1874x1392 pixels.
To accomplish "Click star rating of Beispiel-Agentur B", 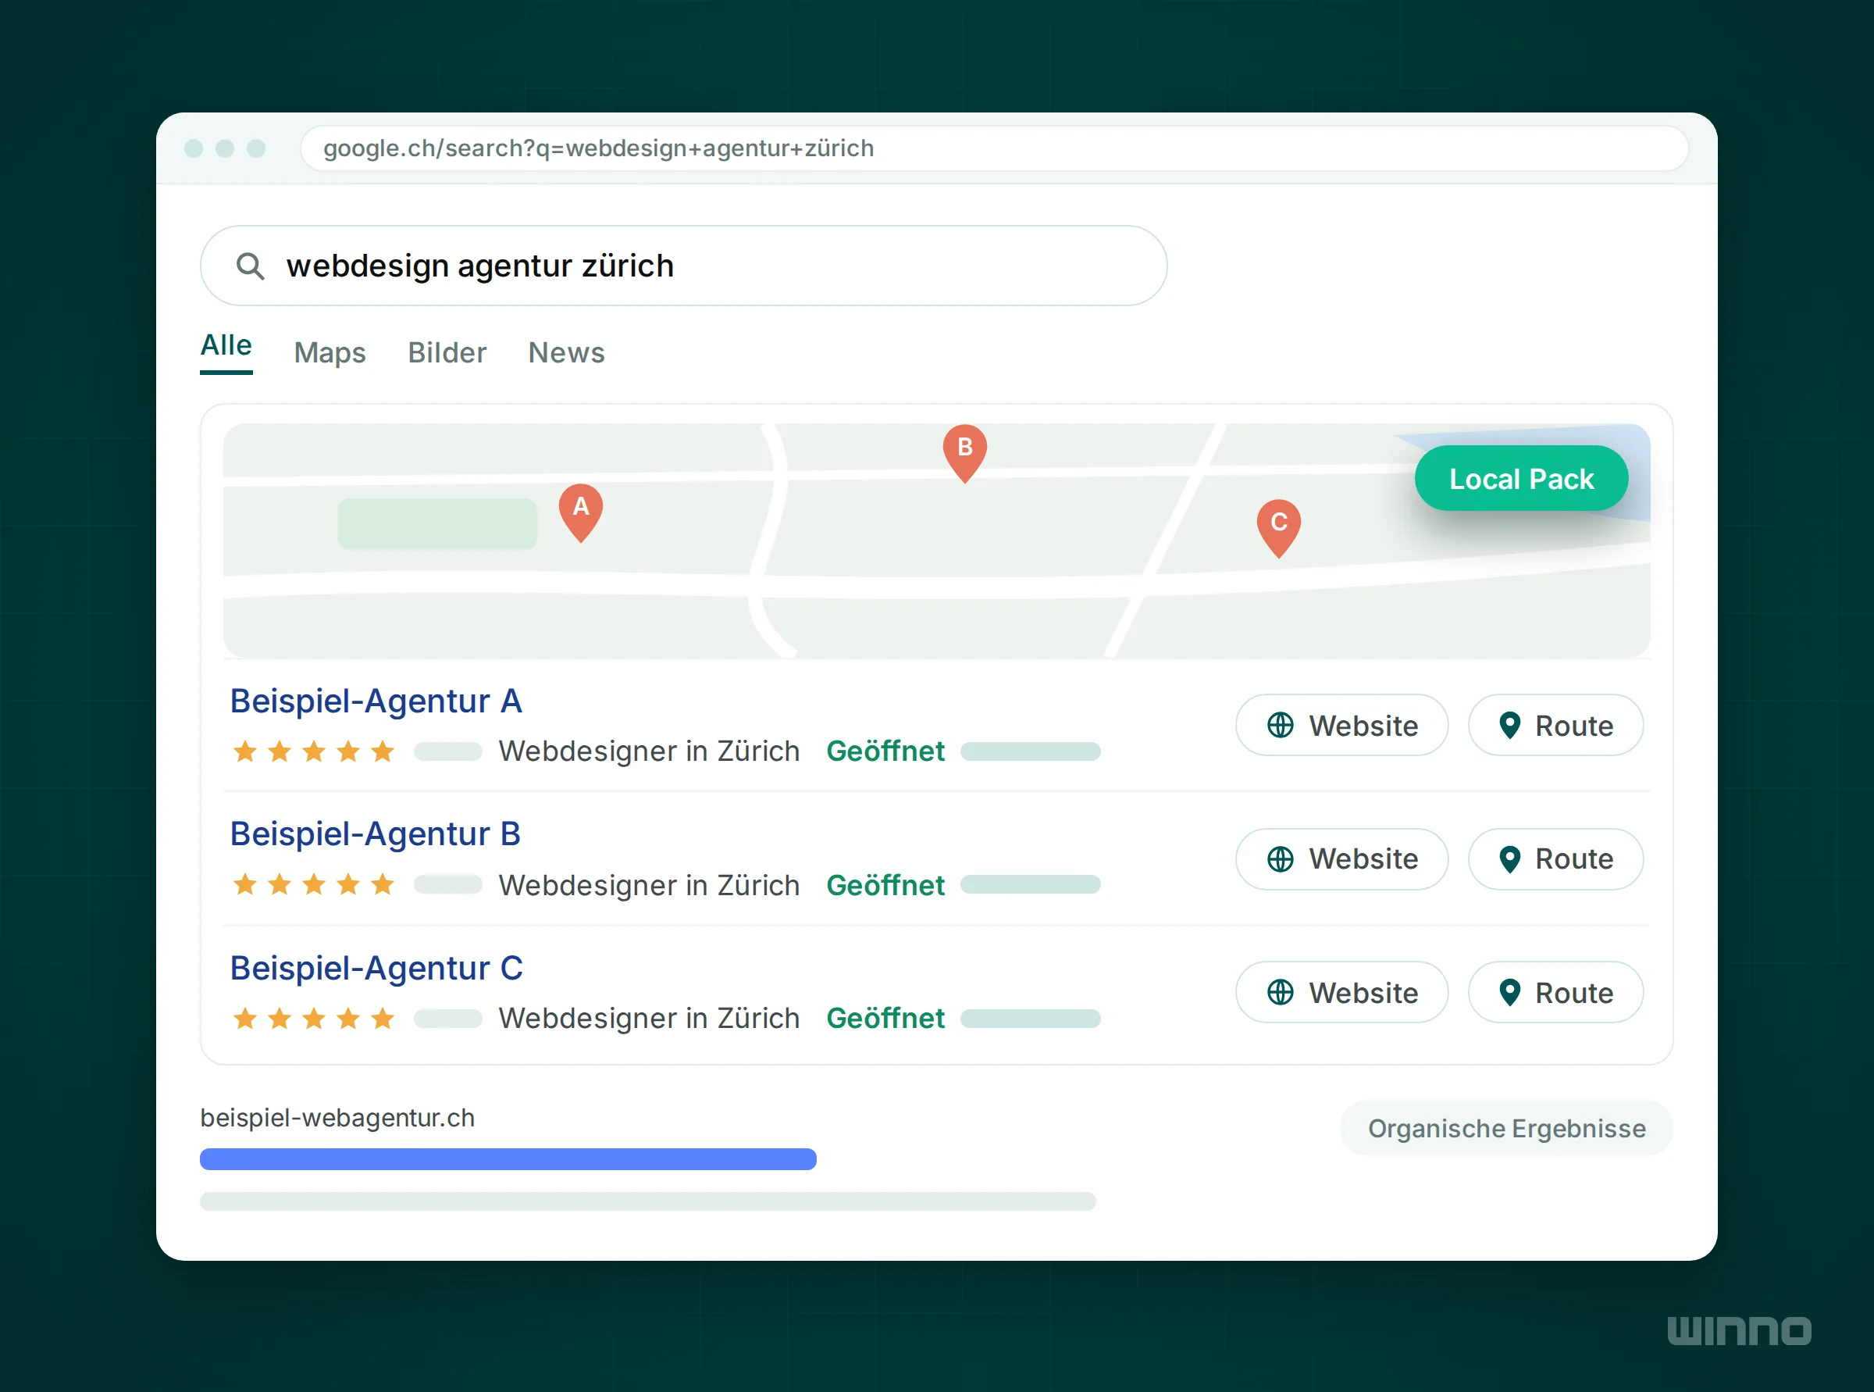I will [x=313, y=885].
